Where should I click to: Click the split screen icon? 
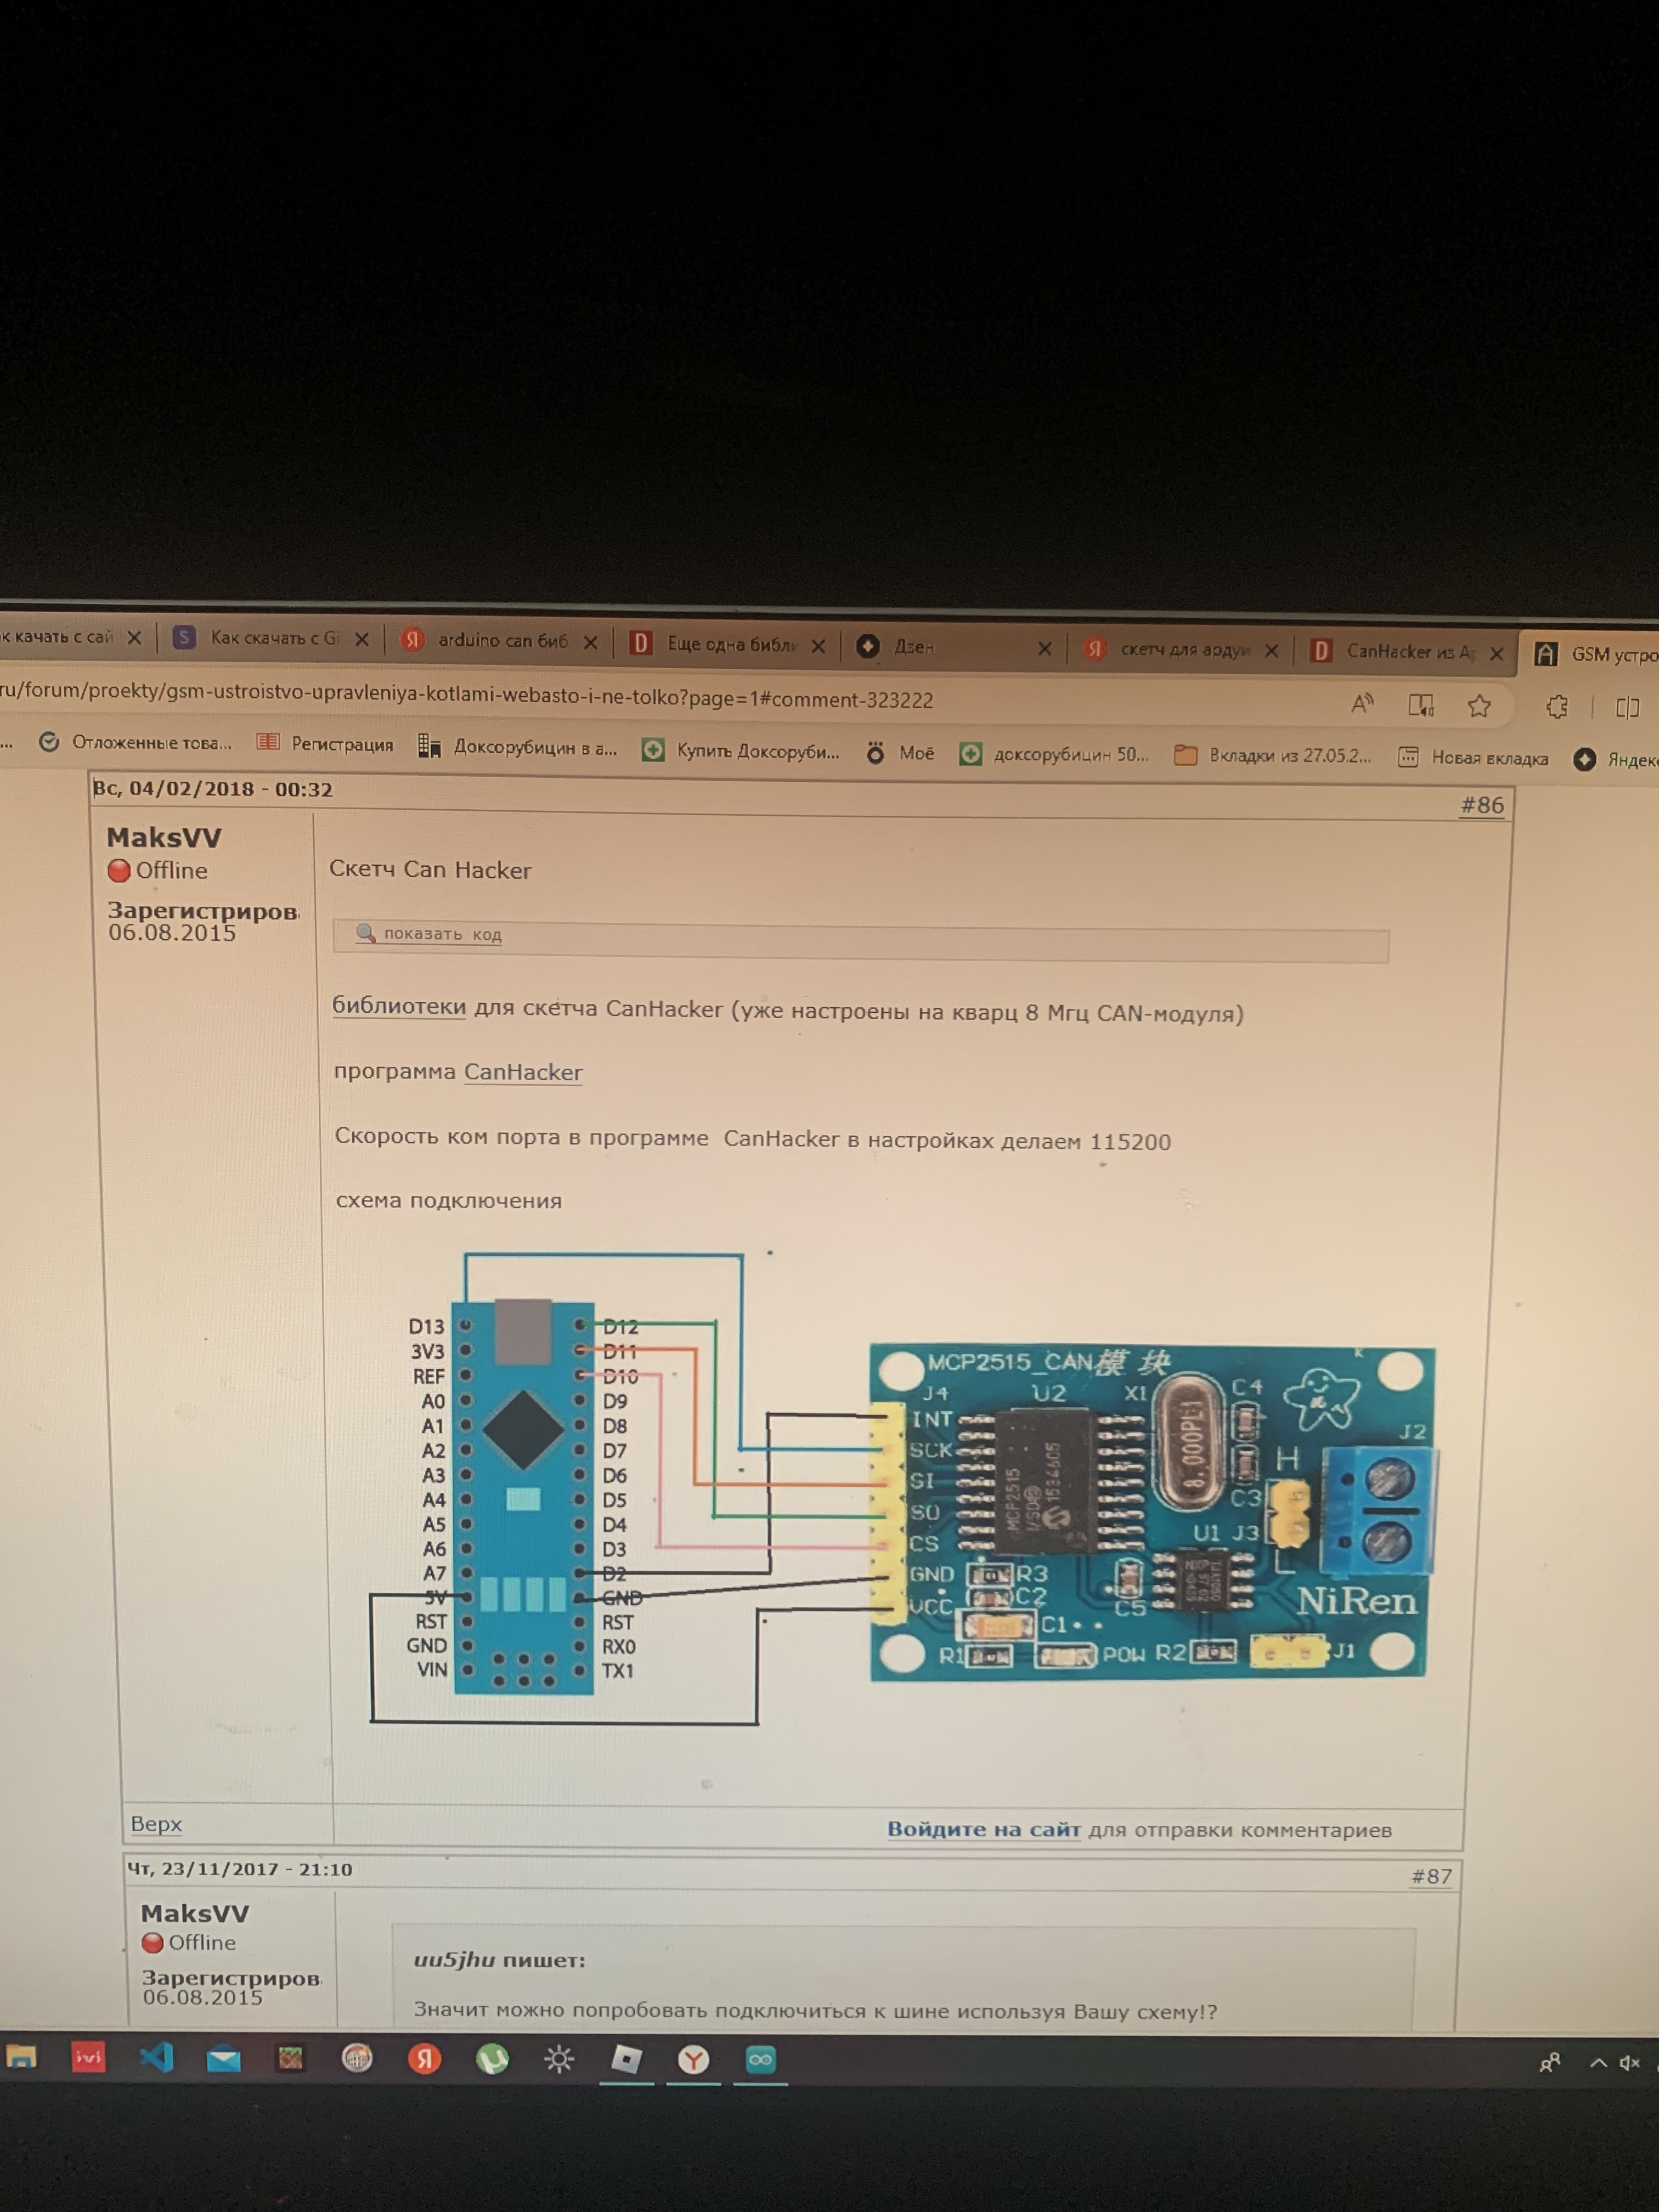[1627, 708]
